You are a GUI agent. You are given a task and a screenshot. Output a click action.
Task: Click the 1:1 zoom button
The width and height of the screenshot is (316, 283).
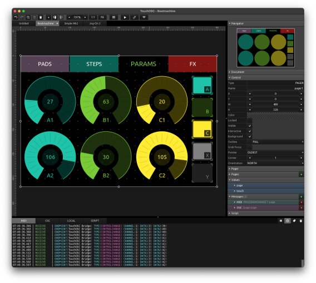(x=93, y=17)
